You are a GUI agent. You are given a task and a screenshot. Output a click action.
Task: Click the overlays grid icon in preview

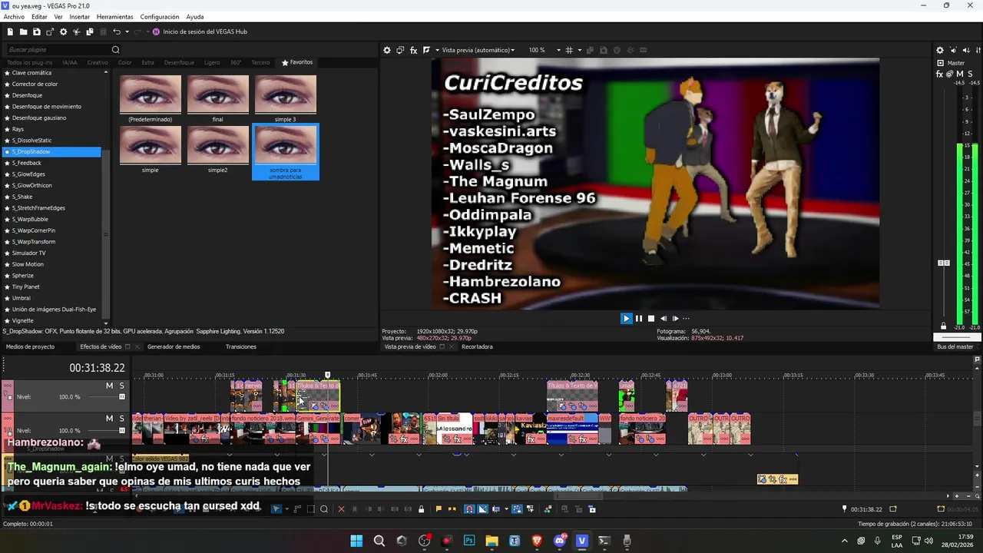pyautogui.click(x=569, y=50)
